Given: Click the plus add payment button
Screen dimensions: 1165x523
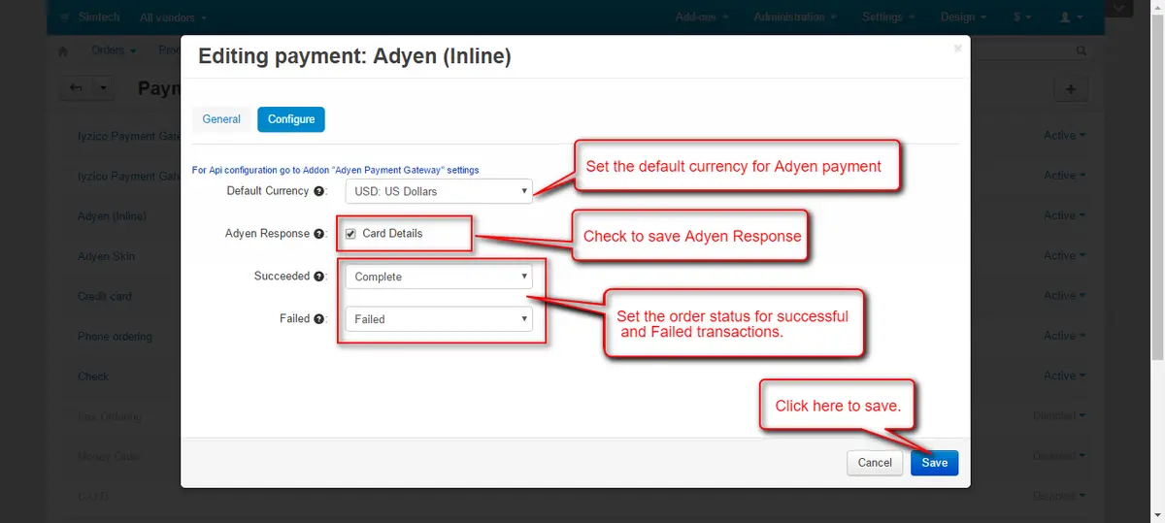Looking at the screenshot, I should coord(1071,89).
